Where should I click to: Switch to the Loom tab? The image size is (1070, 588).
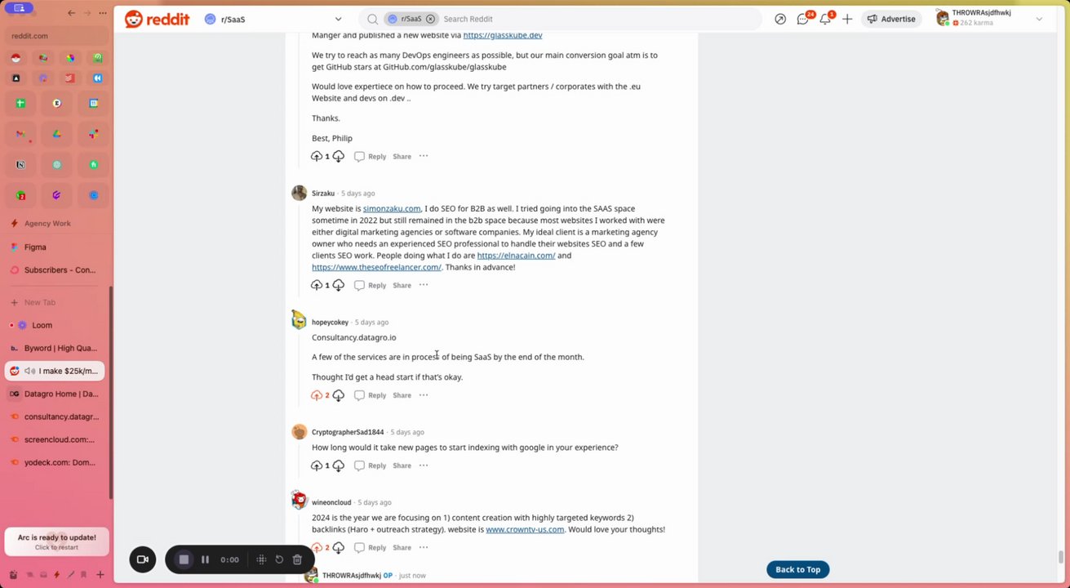click(x=56, y=325)
